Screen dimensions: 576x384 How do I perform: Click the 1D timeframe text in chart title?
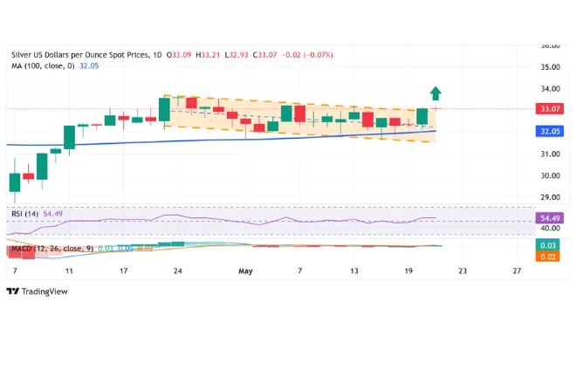pyautogui.click(x=157, y=55)
